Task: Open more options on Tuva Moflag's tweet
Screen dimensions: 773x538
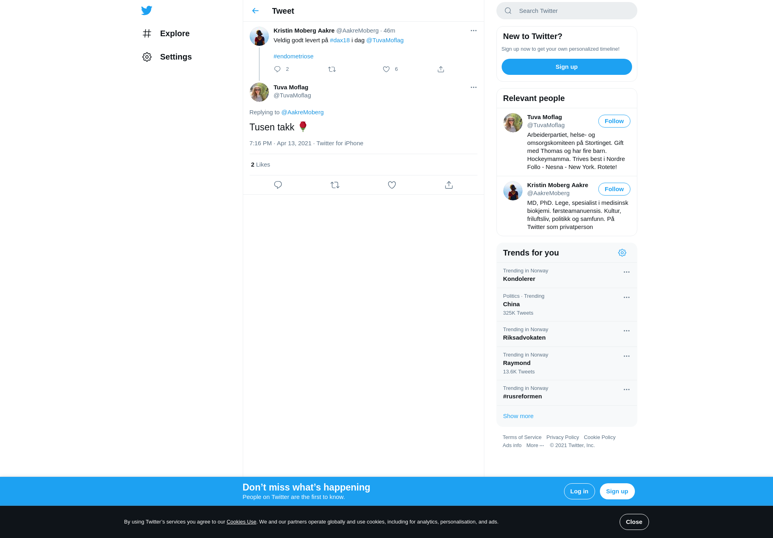Action: click(x=473, y=87)
